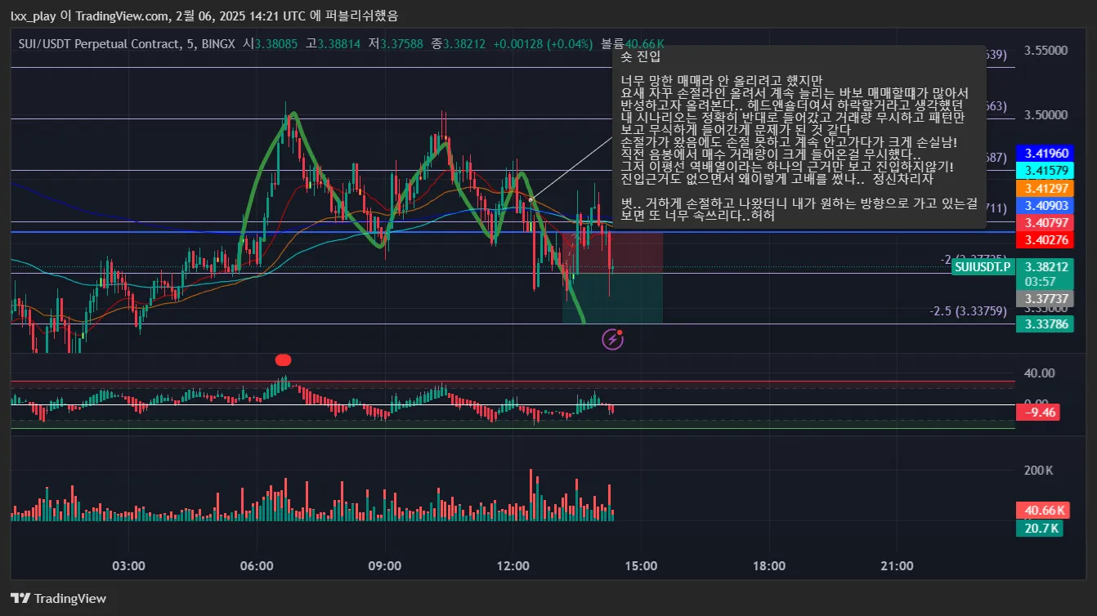Image resolution: width=1097 pixels, height=616 pixels.
Task: Click the 3.50000 price axis tick
Action: point(1046,115)
